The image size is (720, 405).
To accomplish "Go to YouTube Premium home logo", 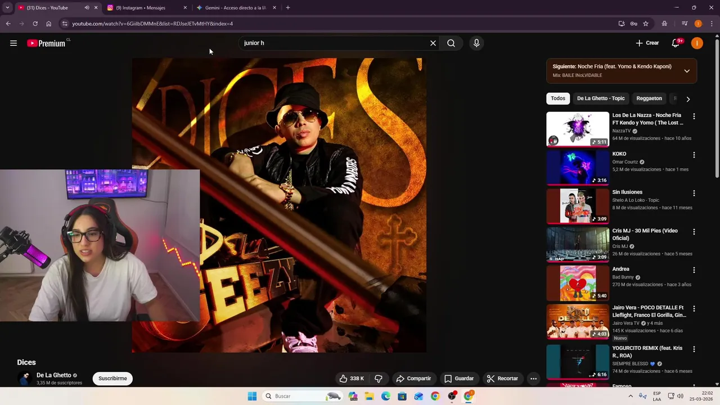I will tap(46, 43).
